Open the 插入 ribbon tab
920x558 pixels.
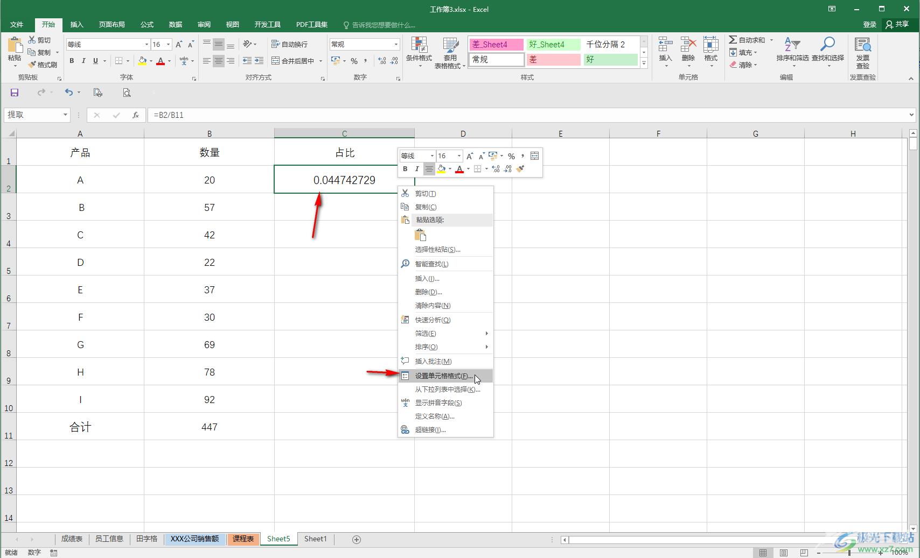[x=77, y=24]
